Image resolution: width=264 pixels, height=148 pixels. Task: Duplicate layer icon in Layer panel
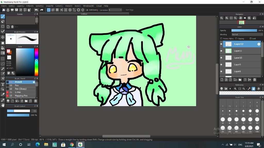(245, 80)
